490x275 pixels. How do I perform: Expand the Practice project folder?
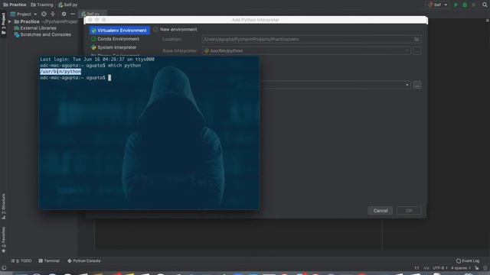tap(10, 21)
